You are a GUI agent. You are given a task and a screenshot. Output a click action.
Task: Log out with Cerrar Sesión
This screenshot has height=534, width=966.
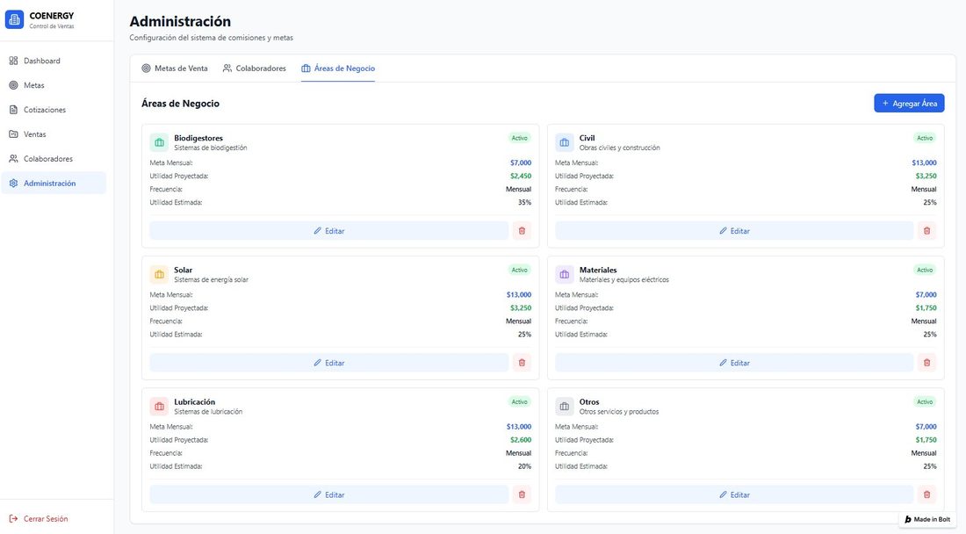tap(39, 518)
